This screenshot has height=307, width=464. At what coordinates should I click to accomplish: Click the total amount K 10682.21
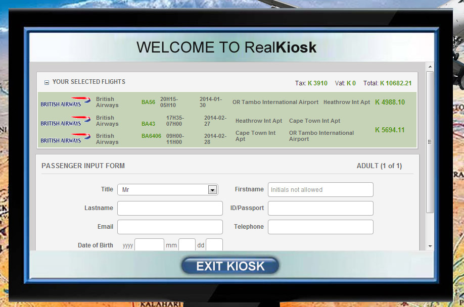[x=396, y=83]
